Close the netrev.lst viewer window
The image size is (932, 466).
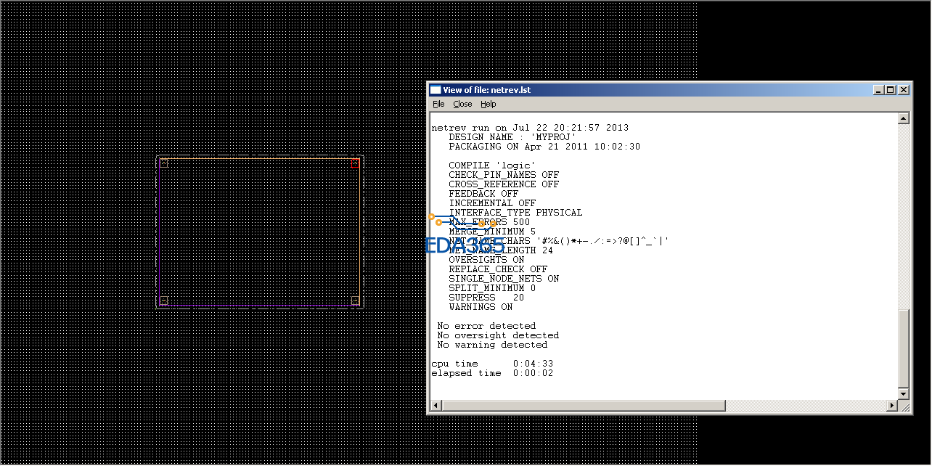coord(904,90)
